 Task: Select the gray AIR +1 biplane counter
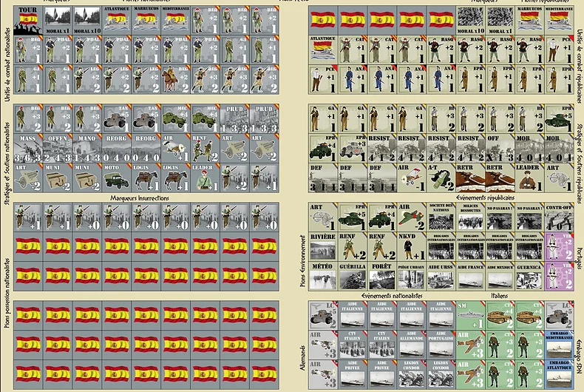[x=176, y=149]
